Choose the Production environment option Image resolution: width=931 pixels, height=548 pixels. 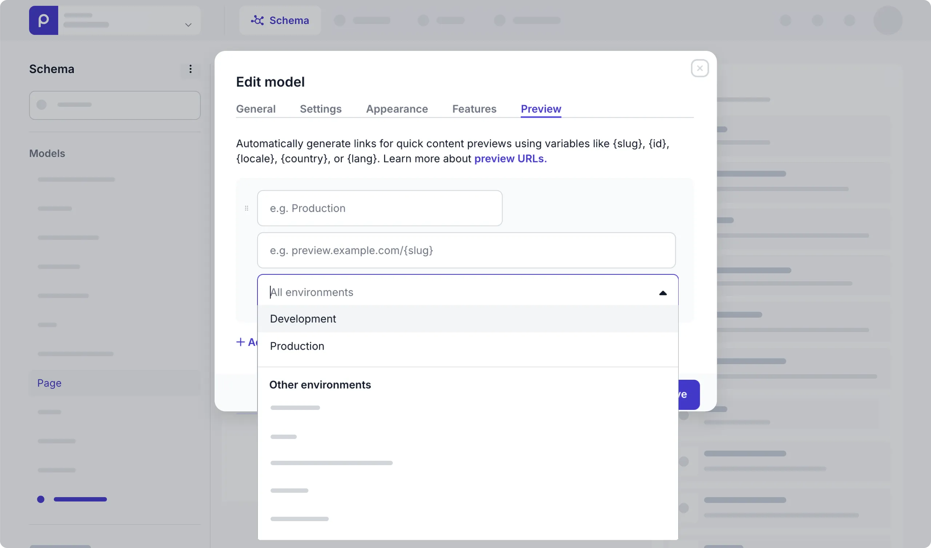tap(467, 346)
